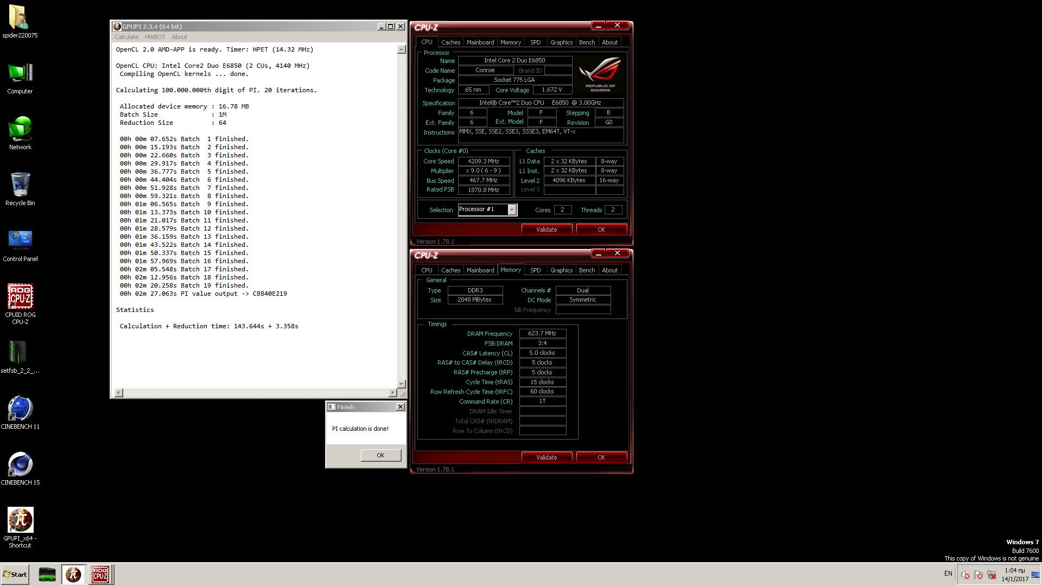Click the FSB:DRAM value 3:4
Screen dimensions: 1042x586
click(542, 343)
